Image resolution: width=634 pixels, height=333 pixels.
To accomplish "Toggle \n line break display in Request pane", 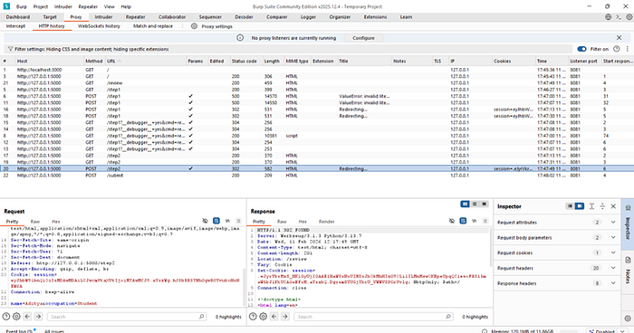I will point(227,221).
